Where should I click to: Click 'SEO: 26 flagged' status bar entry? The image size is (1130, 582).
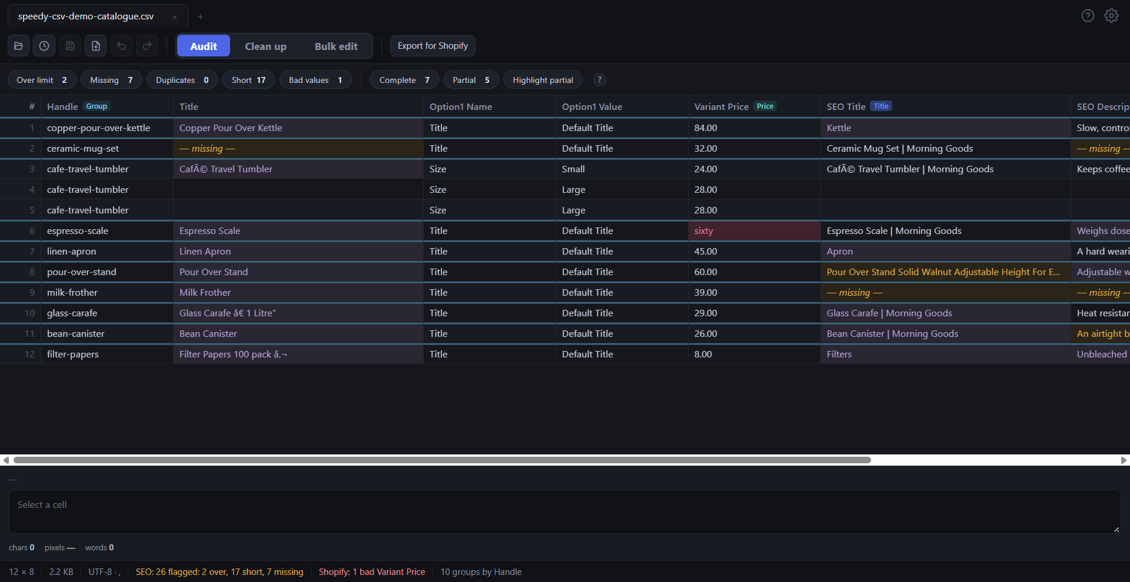click(x=220, y=572)
